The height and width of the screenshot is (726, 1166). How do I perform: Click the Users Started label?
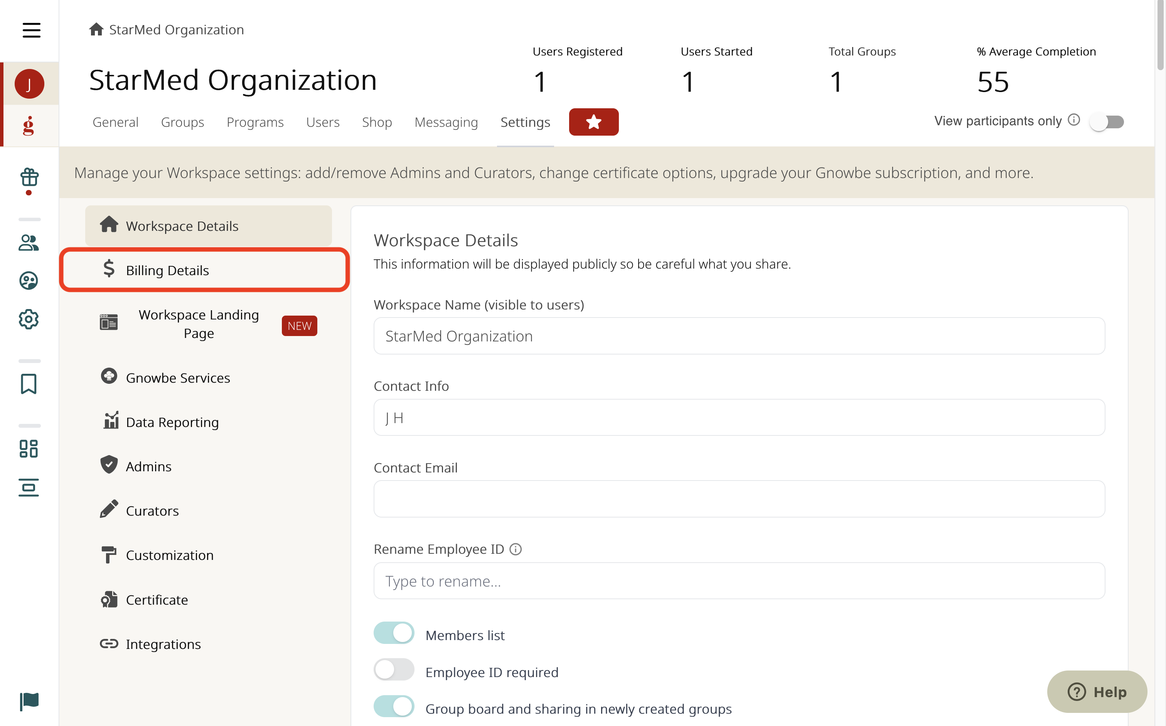[x=716, y=51]
